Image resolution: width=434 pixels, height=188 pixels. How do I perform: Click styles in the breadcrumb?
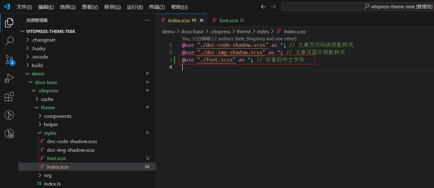click(x=263, y=31)
